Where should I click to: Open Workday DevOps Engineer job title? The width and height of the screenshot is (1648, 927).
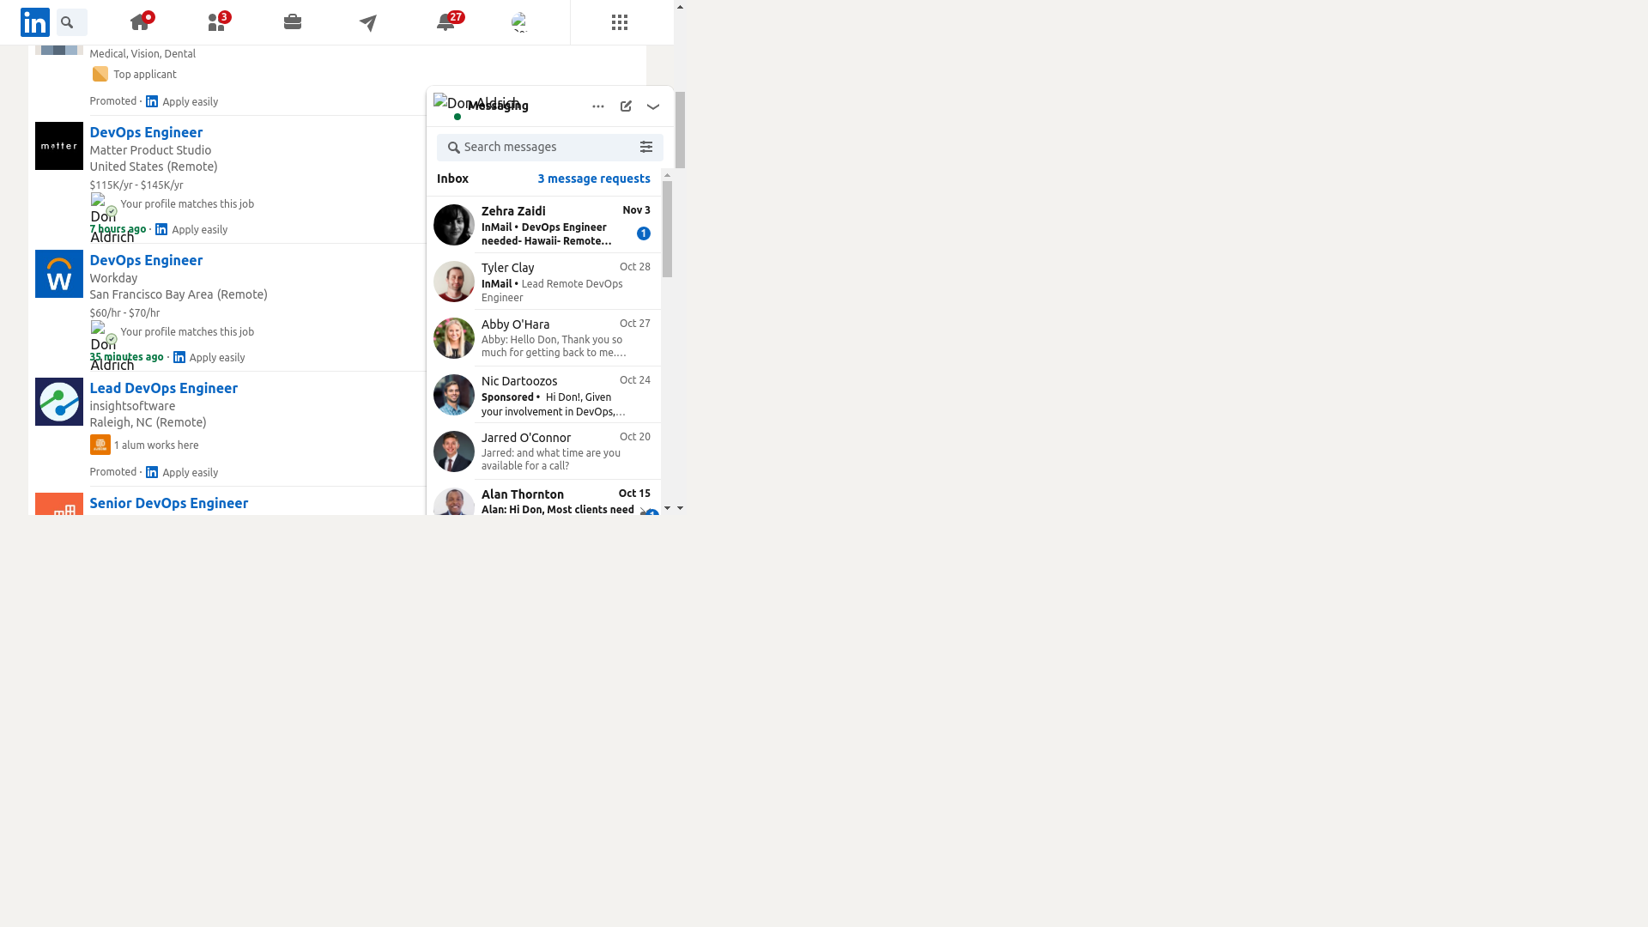[x=146, y=260]
